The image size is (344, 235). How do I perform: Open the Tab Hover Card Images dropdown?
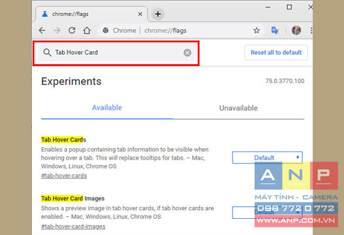pyautogui.click(x=267, y=213)
